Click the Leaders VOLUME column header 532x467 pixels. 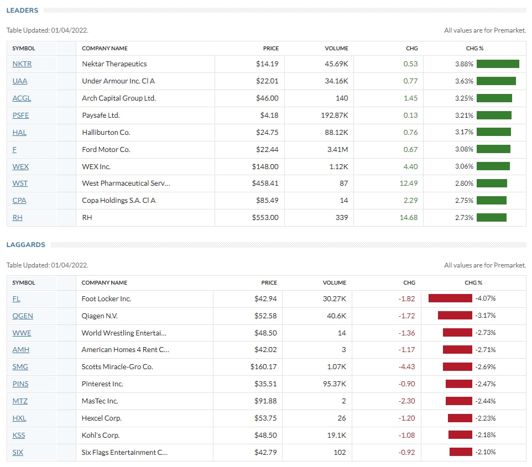pos(336,48)
